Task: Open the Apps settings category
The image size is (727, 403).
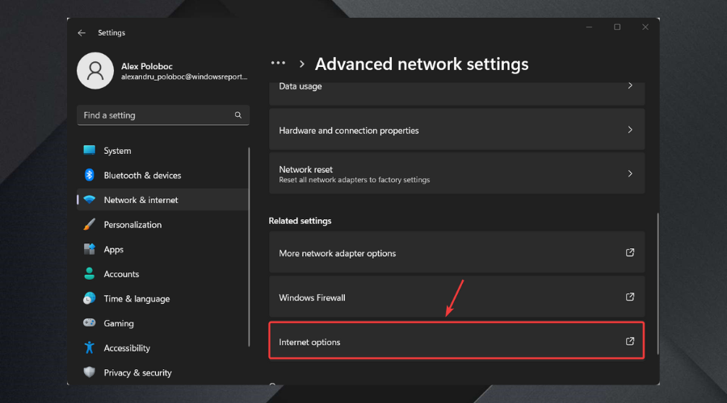Action: pyautogui.click(x=114, y=250)
